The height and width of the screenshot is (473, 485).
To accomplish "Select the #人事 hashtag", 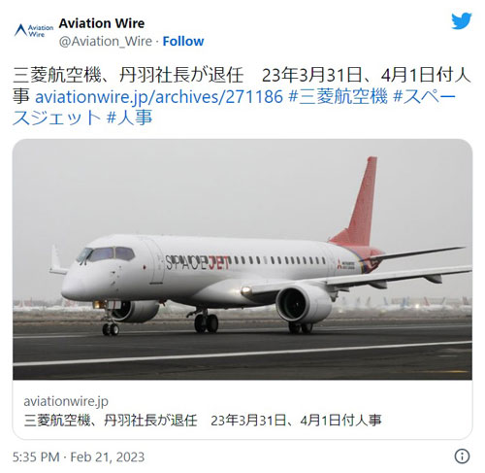I will [x=129, y=118].
